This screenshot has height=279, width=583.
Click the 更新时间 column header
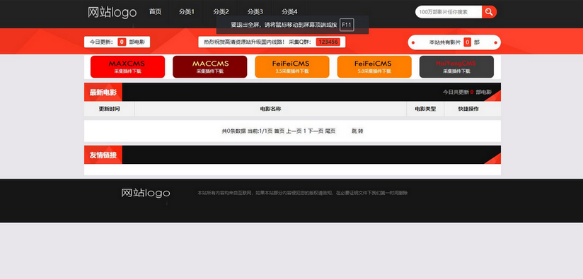[109, 109]
